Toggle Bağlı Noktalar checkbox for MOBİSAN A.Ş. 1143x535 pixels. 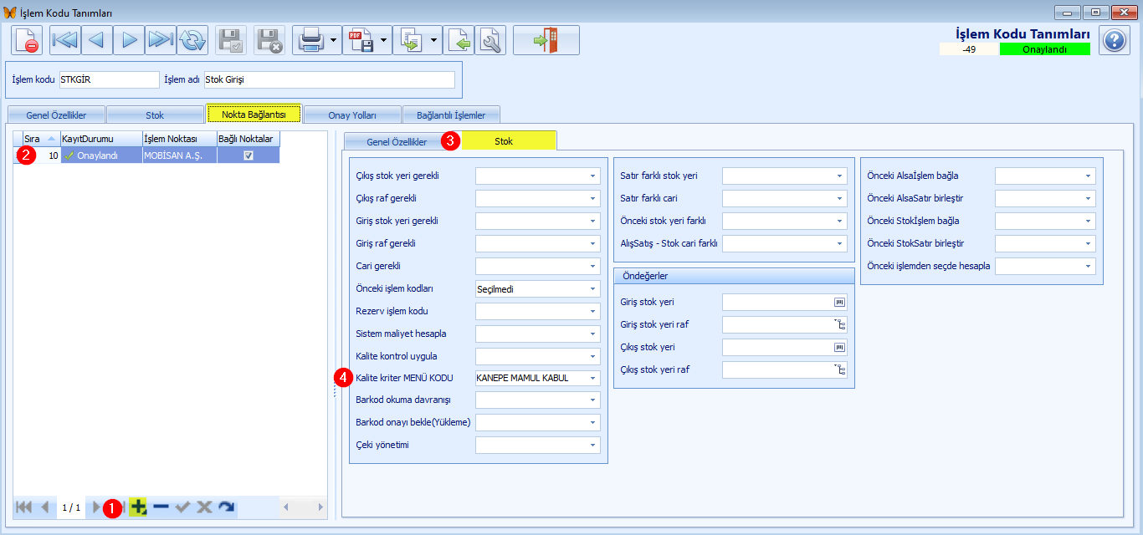tap(249, 155)
